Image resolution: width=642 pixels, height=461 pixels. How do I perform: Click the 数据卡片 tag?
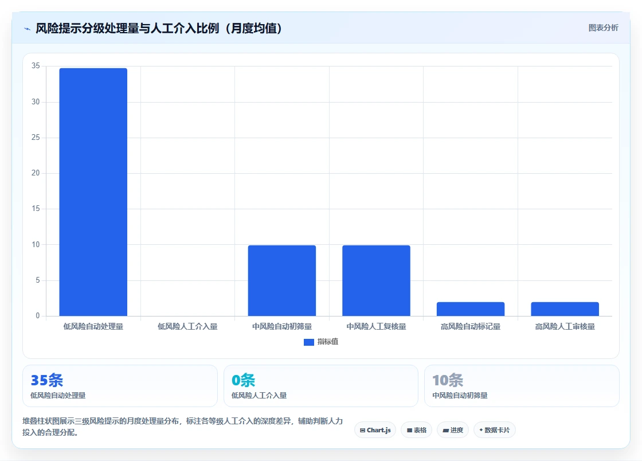coord(495,430)
